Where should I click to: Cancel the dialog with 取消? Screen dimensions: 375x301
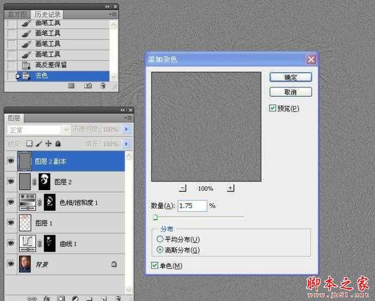click(291, 92)
